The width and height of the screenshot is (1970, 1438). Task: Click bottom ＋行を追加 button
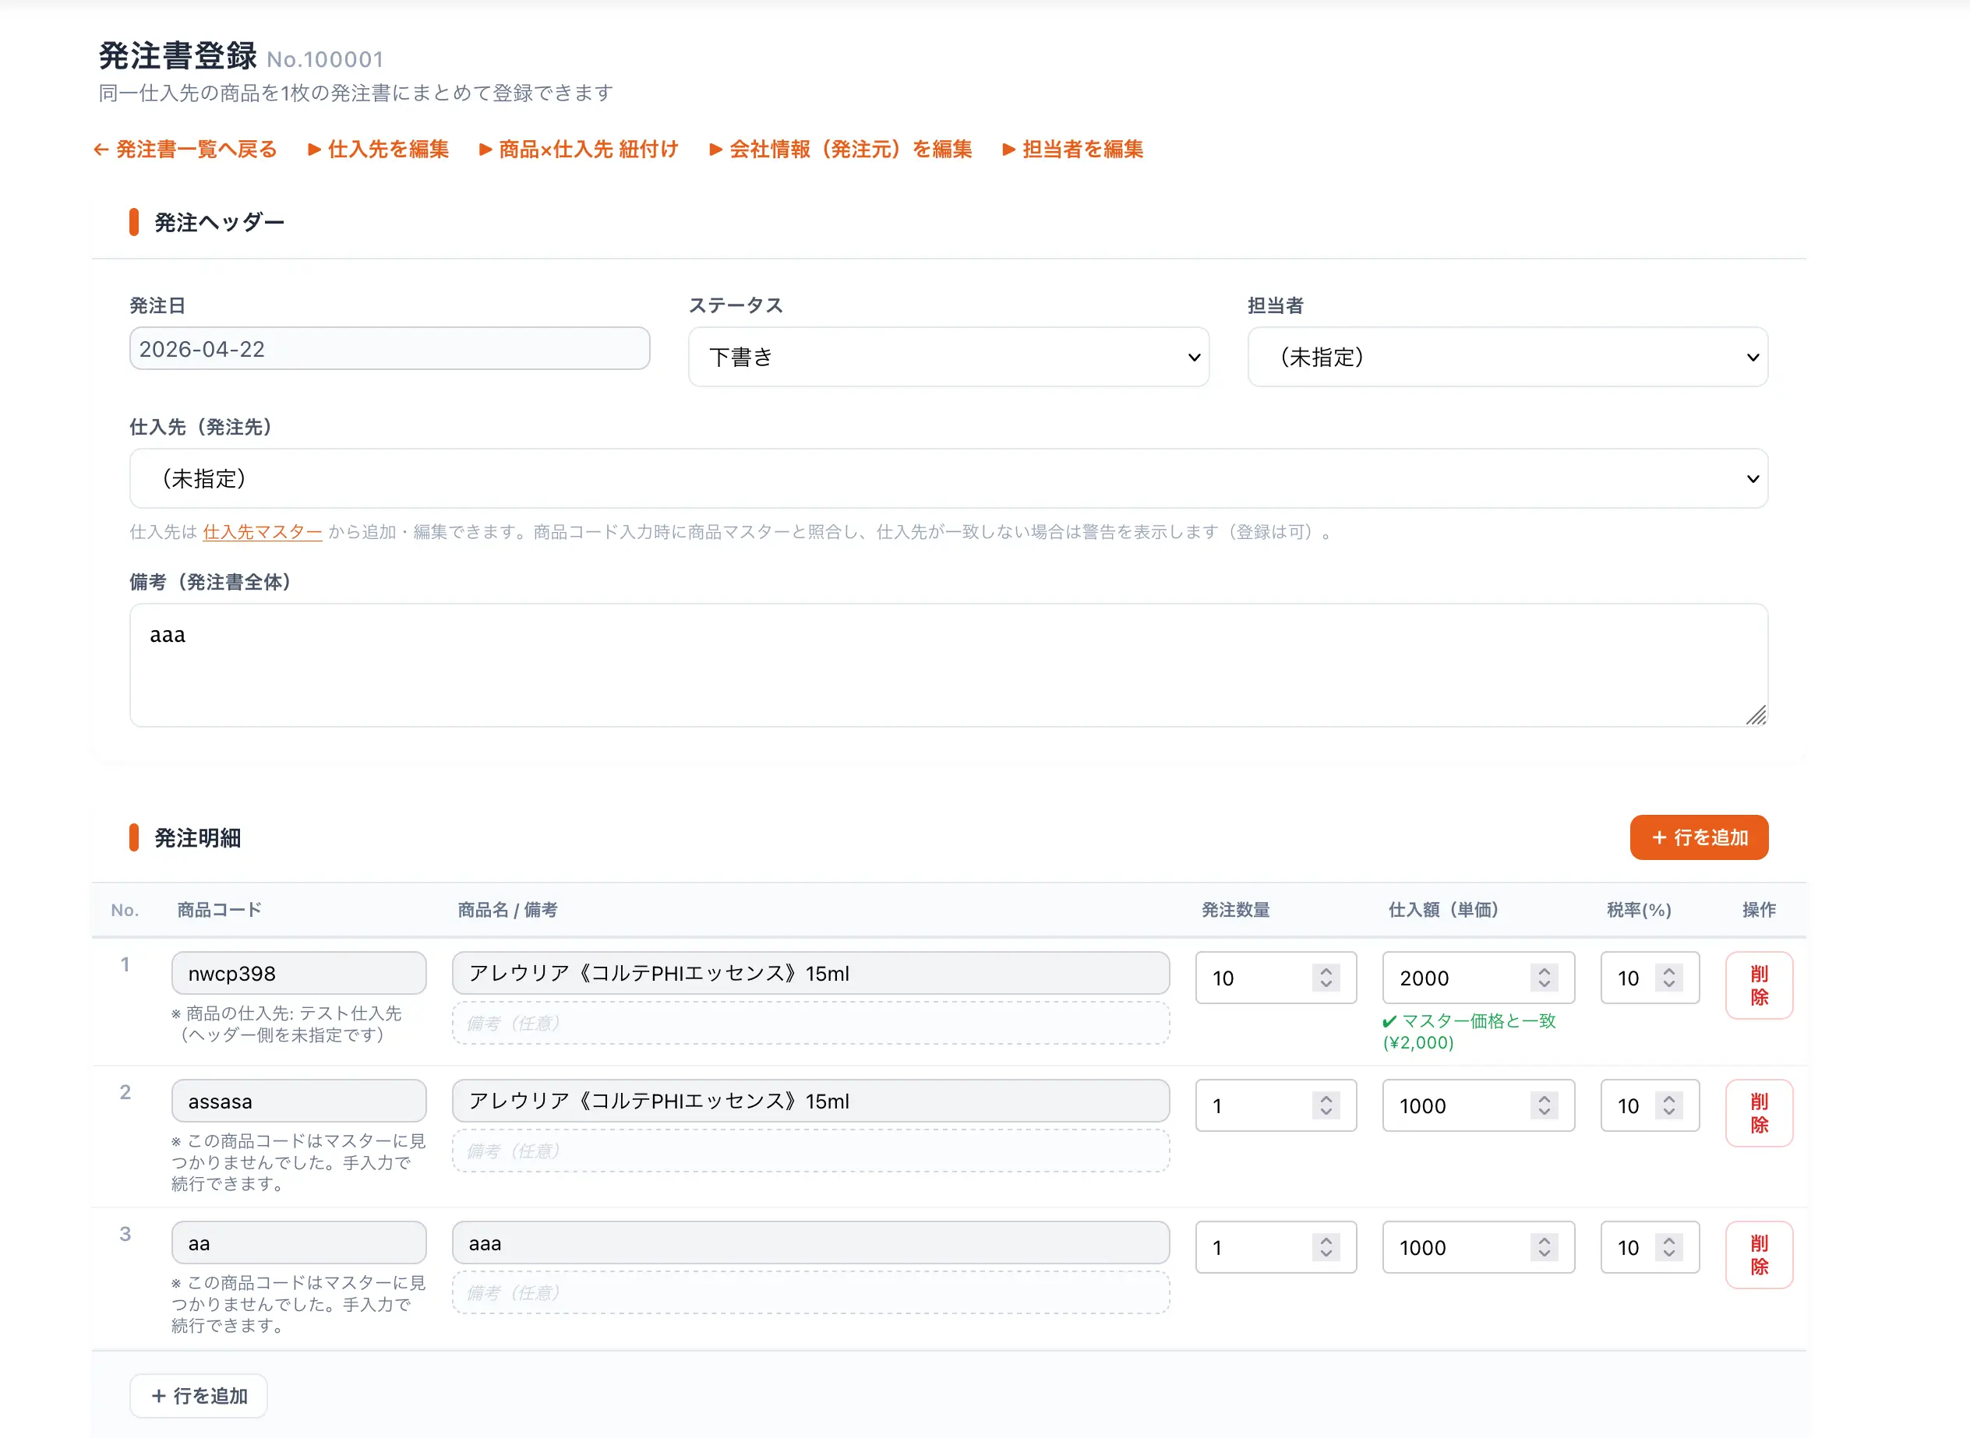199,1395
